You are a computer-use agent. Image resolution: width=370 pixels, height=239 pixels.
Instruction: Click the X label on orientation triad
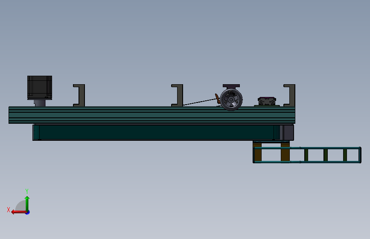click(9, 210)
